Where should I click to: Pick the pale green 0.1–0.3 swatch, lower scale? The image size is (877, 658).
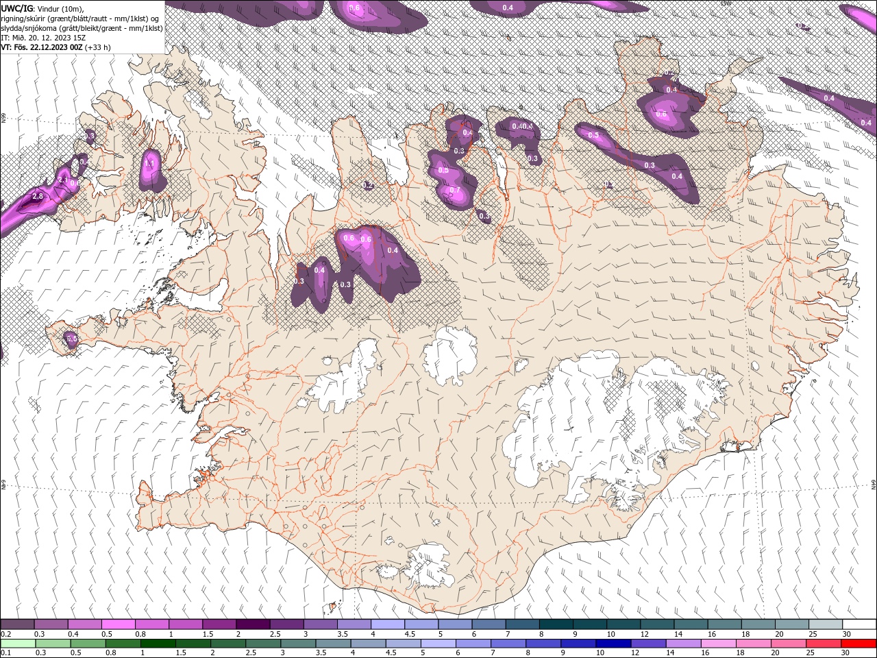[18, 644]
